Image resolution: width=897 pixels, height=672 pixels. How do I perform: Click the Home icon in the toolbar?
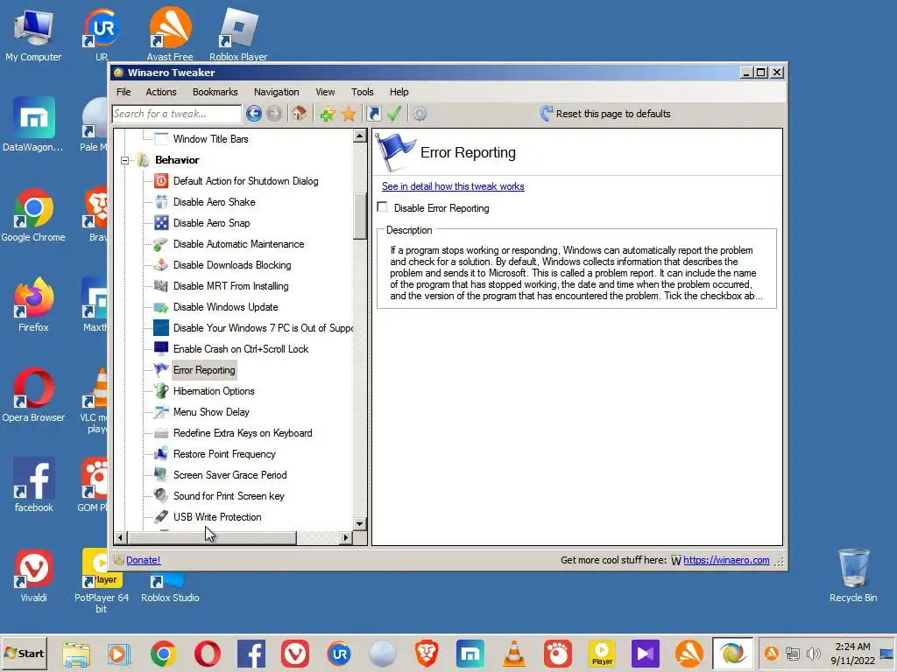click(300, 113)
